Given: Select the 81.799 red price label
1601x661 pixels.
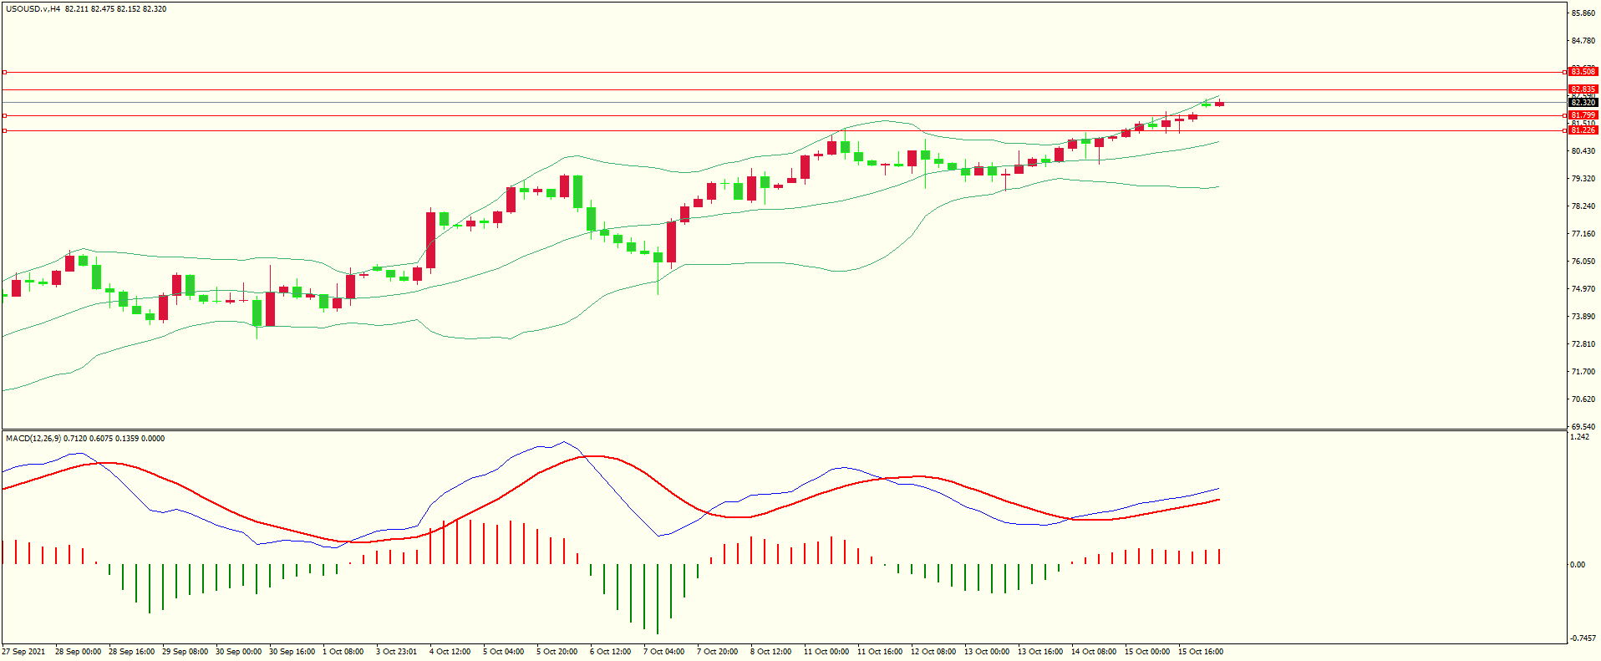Looking at the screenshot, I should pos(1583,115).
